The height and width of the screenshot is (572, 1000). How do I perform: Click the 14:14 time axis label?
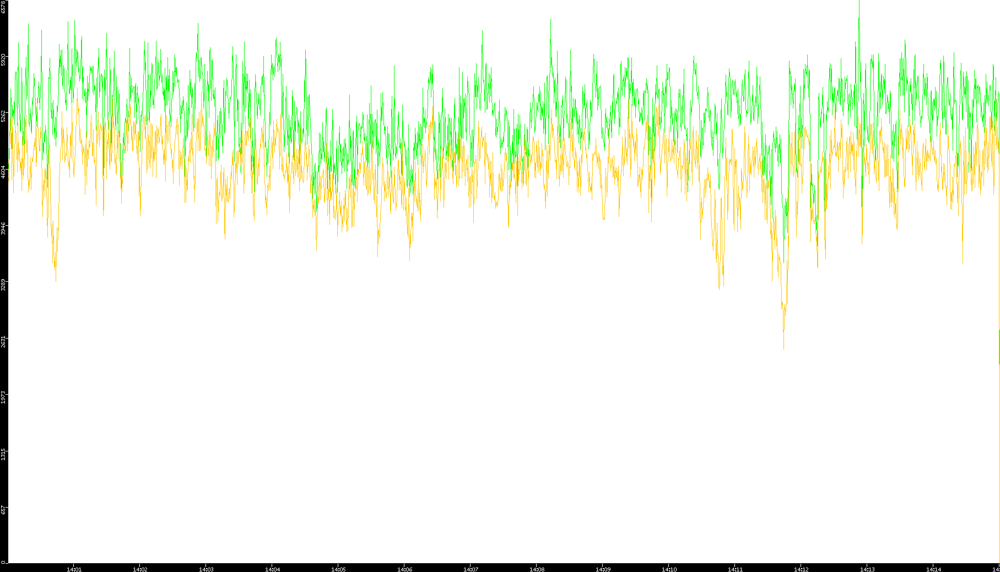click(933, 569)
